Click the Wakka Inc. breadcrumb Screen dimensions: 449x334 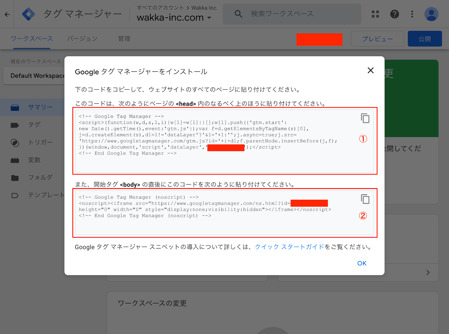[204, 8]
